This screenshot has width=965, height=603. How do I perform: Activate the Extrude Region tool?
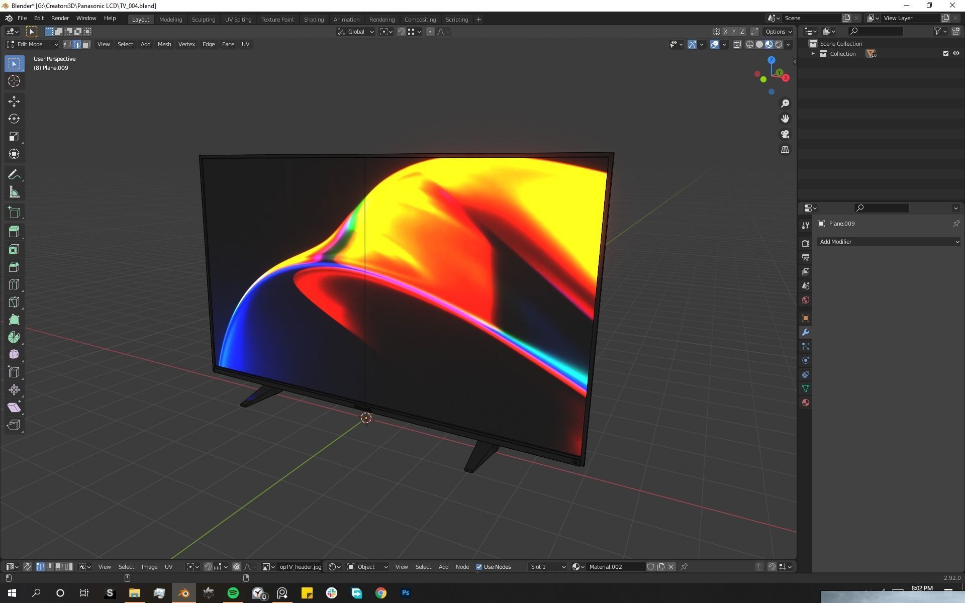14,232
